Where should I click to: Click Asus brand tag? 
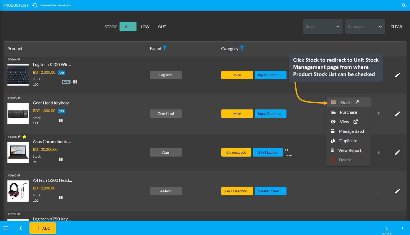(x=166, y=152)
